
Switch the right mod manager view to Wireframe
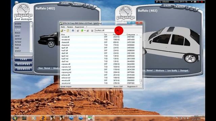(160, 71)
